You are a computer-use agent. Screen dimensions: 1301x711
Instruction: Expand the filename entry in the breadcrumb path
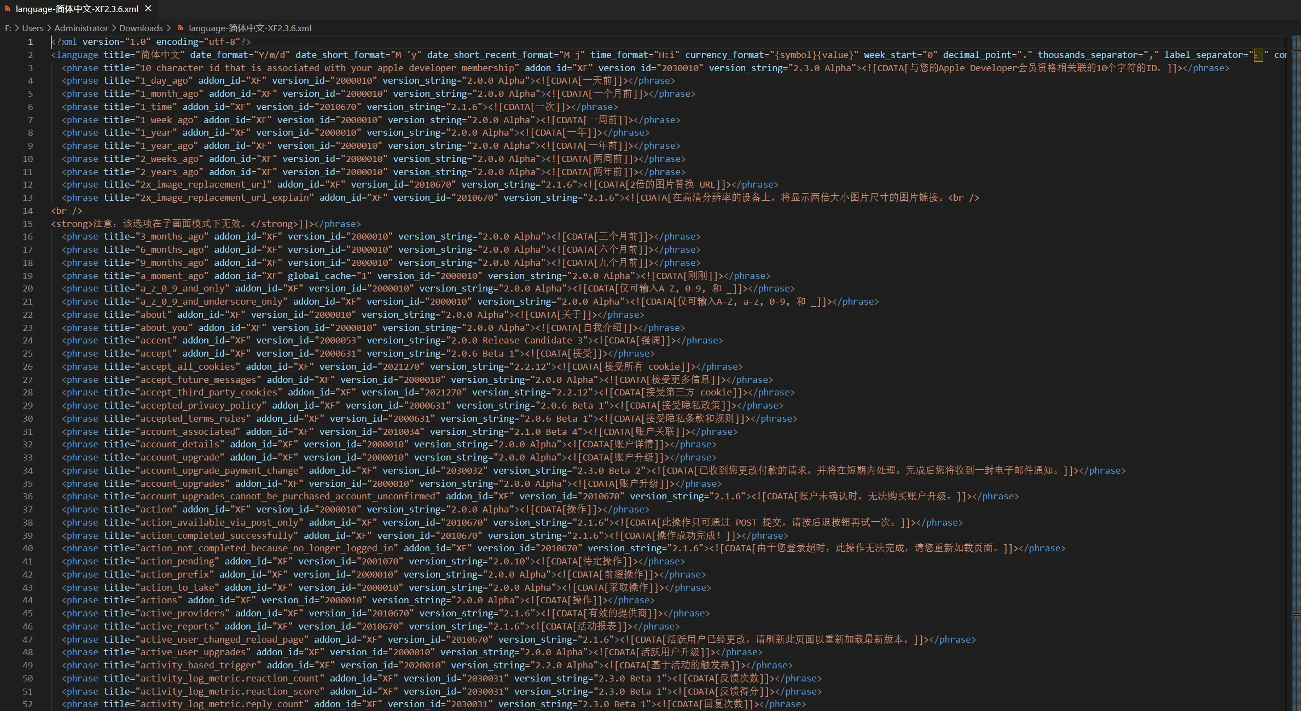(249, 28)
